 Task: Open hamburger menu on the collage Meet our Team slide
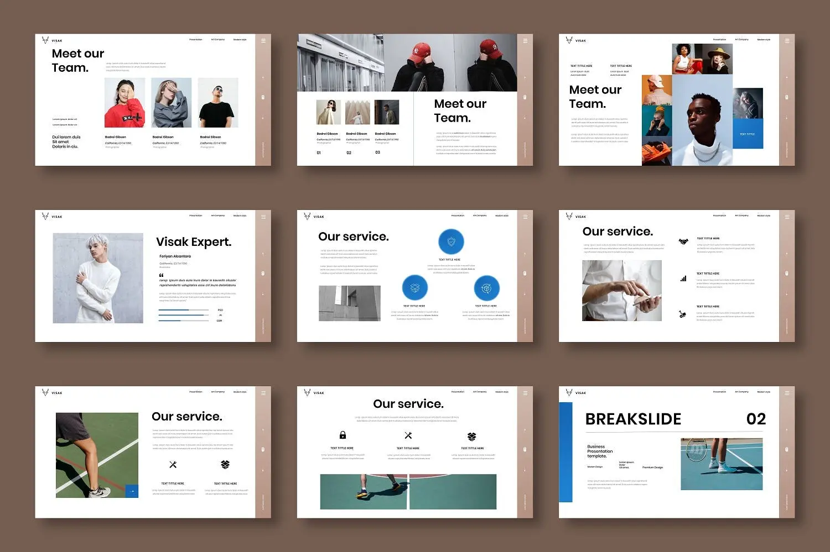point(787,40)
